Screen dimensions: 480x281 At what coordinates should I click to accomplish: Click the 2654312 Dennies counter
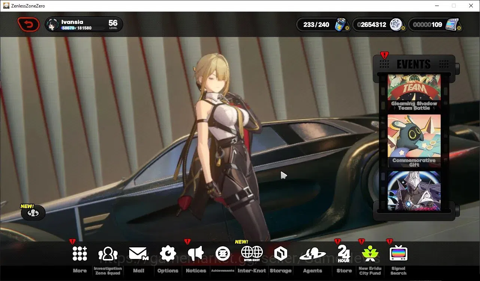pos(372,25)
